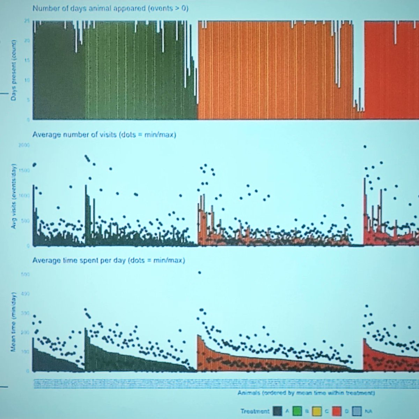Click the Treatment A dark gray legend swatch

click(278, 411)
